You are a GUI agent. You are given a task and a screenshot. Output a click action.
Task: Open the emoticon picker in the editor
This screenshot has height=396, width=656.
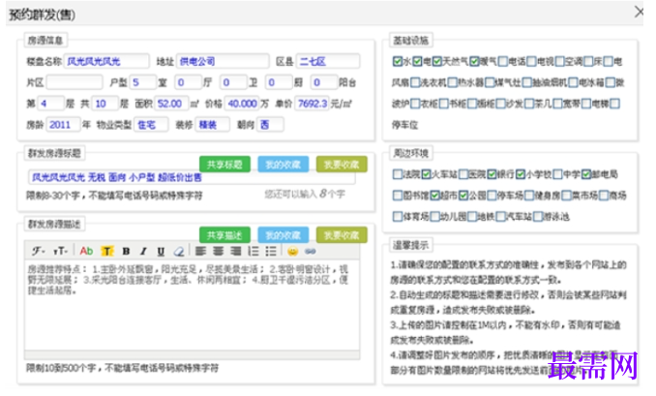coord(293,251)
